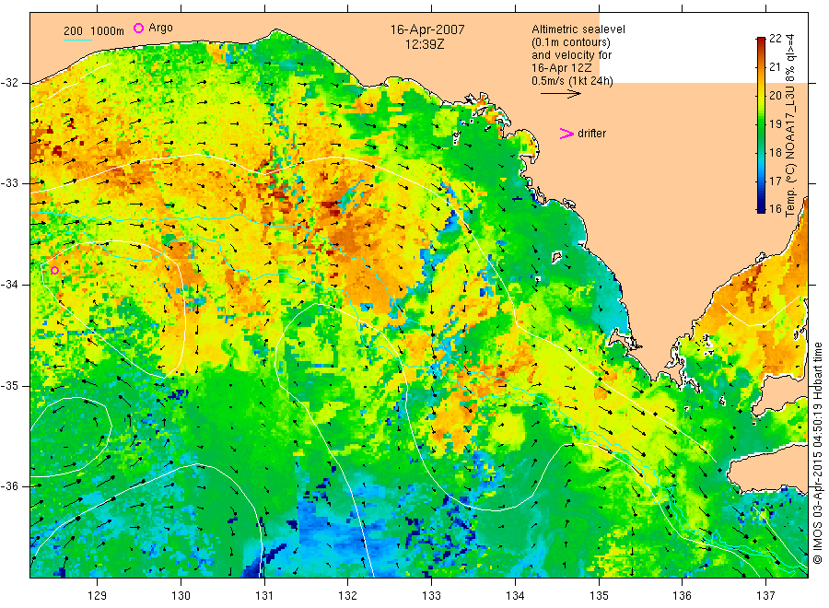Click the colorbar label '18'
Viewport: 829px width, 608px height.
pyautogui.click(x=775, y=152)
